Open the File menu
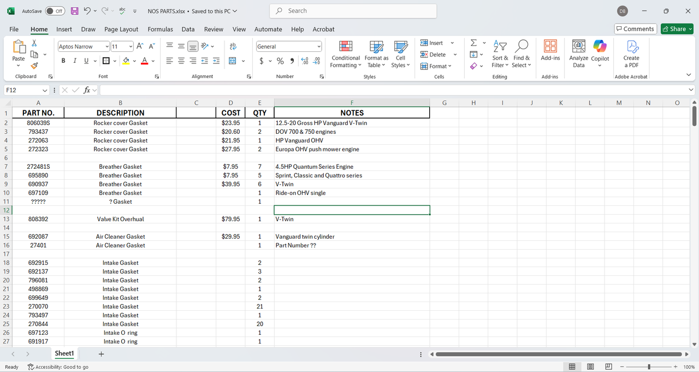The height and width of the screenshot is (372, 699). click(x=14, y=29)
